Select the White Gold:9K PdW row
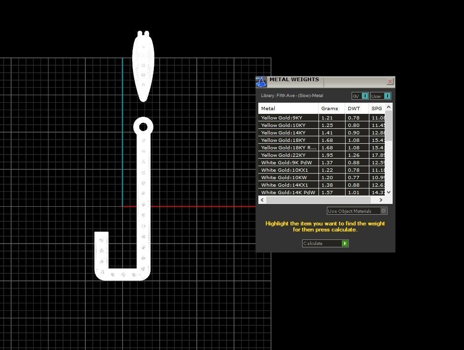Screen dimensions: 464x350 point(321,162)
